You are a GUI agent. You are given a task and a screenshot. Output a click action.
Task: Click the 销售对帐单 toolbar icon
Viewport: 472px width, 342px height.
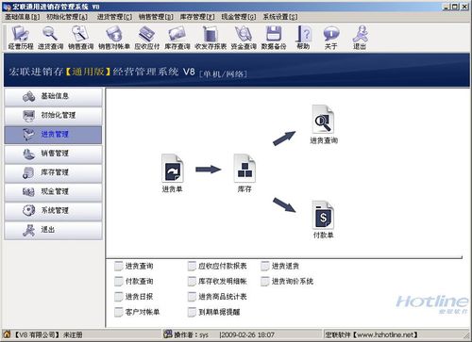(114, 38)
